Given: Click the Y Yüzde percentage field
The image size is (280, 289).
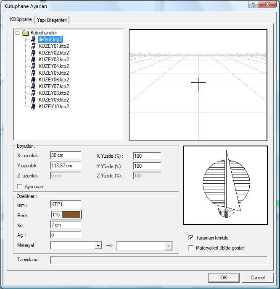Looking at the screenshot, I should click(x=147, y=166).
